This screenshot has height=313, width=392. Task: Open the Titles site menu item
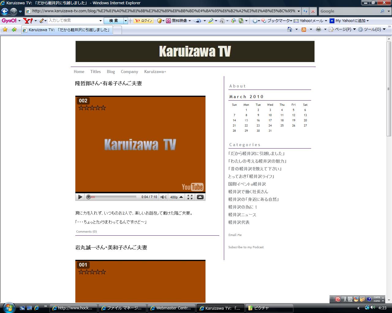[96, 72]
